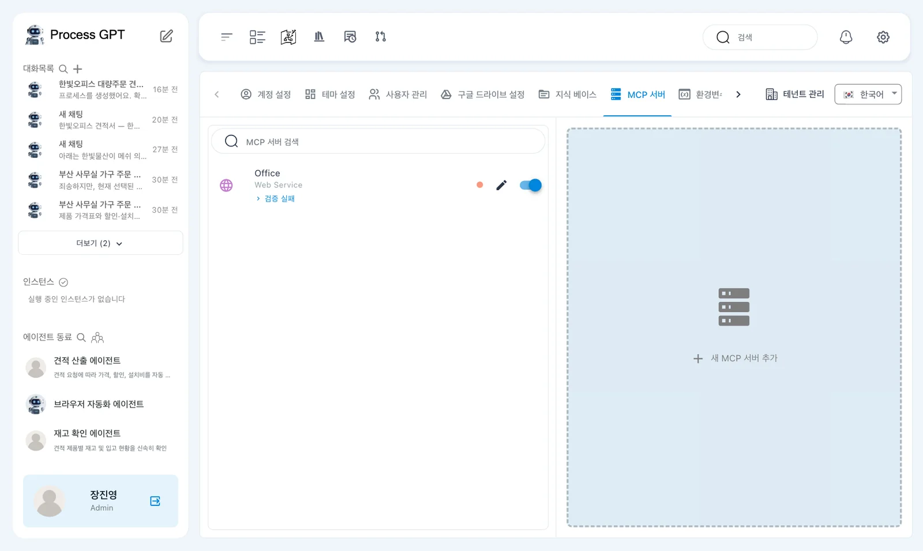Click the instance check-circle icon
Image resolution: width=923 pixels, height=551 pixels.
(63, 282)
